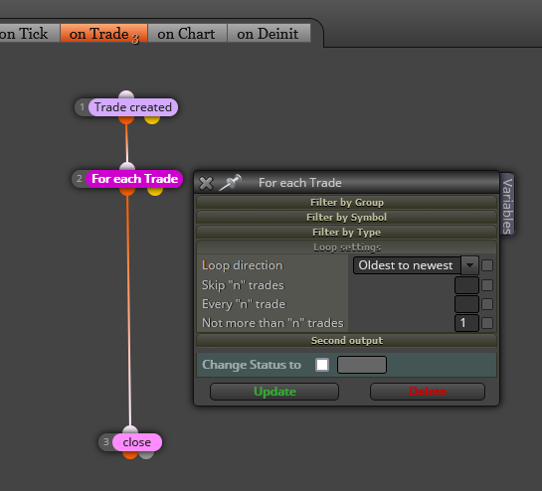Click the yellow output of For each Trade
The height and width of the screenshot is (491, 542).
[155, 192]
